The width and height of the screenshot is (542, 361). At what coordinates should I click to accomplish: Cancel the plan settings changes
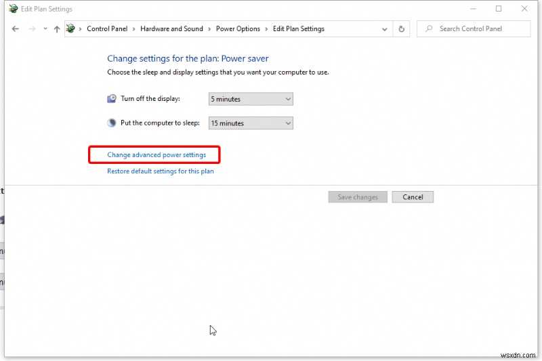tap(413, 197)
